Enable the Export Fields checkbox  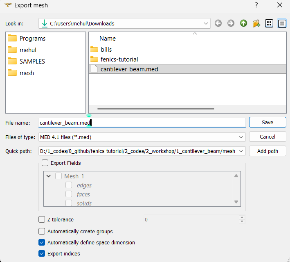[45, 163]
